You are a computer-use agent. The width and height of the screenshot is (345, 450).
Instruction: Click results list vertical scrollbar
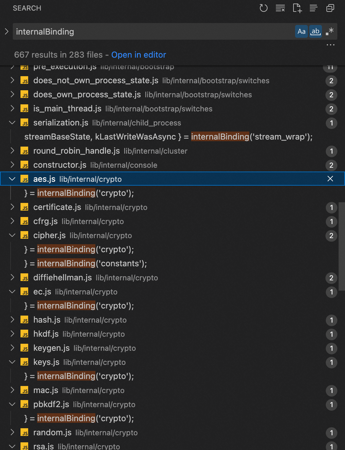(x=342, y=246)
